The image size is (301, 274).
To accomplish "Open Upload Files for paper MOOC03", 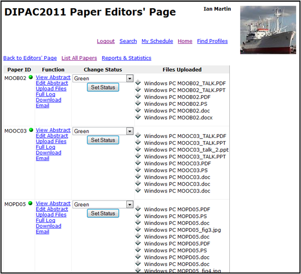I will [x=51, y=142].
